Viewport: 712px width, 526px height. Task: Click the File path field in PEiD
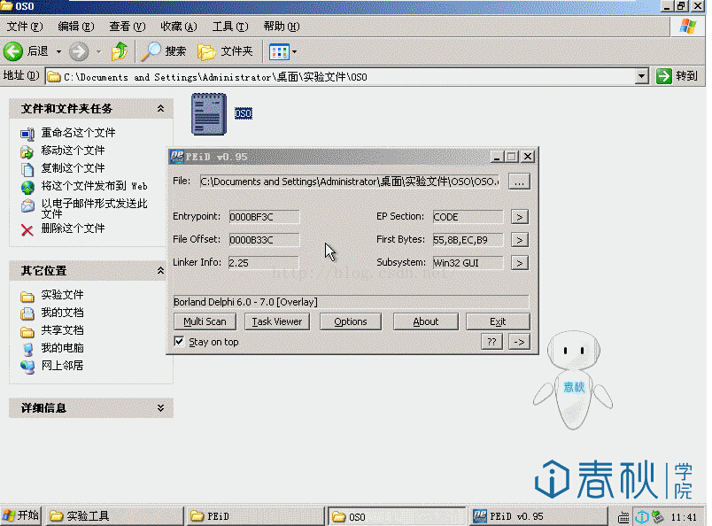350,182
